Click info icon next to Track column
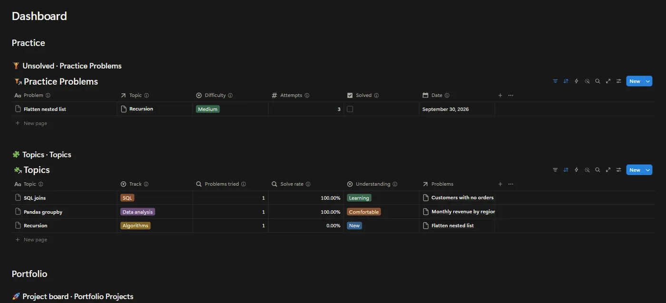The width and height of the screenshot is (666, 303). (146, 184)
